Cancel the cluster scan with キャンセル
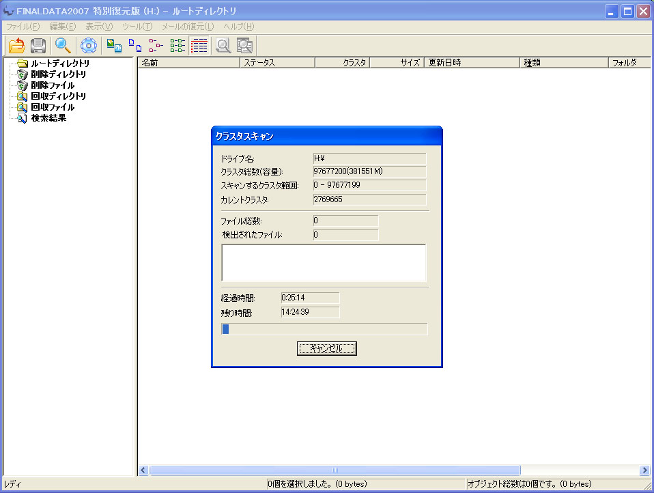 326,348
